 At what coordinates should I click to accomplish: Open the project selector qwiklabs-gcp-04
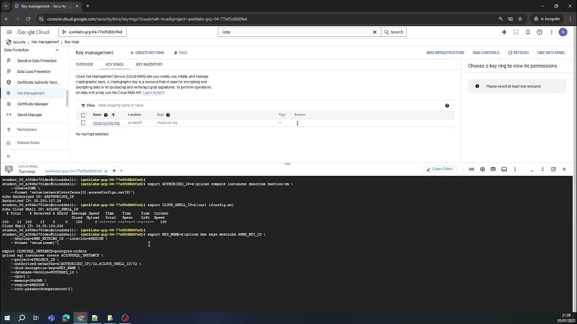(x=92, y=32)
